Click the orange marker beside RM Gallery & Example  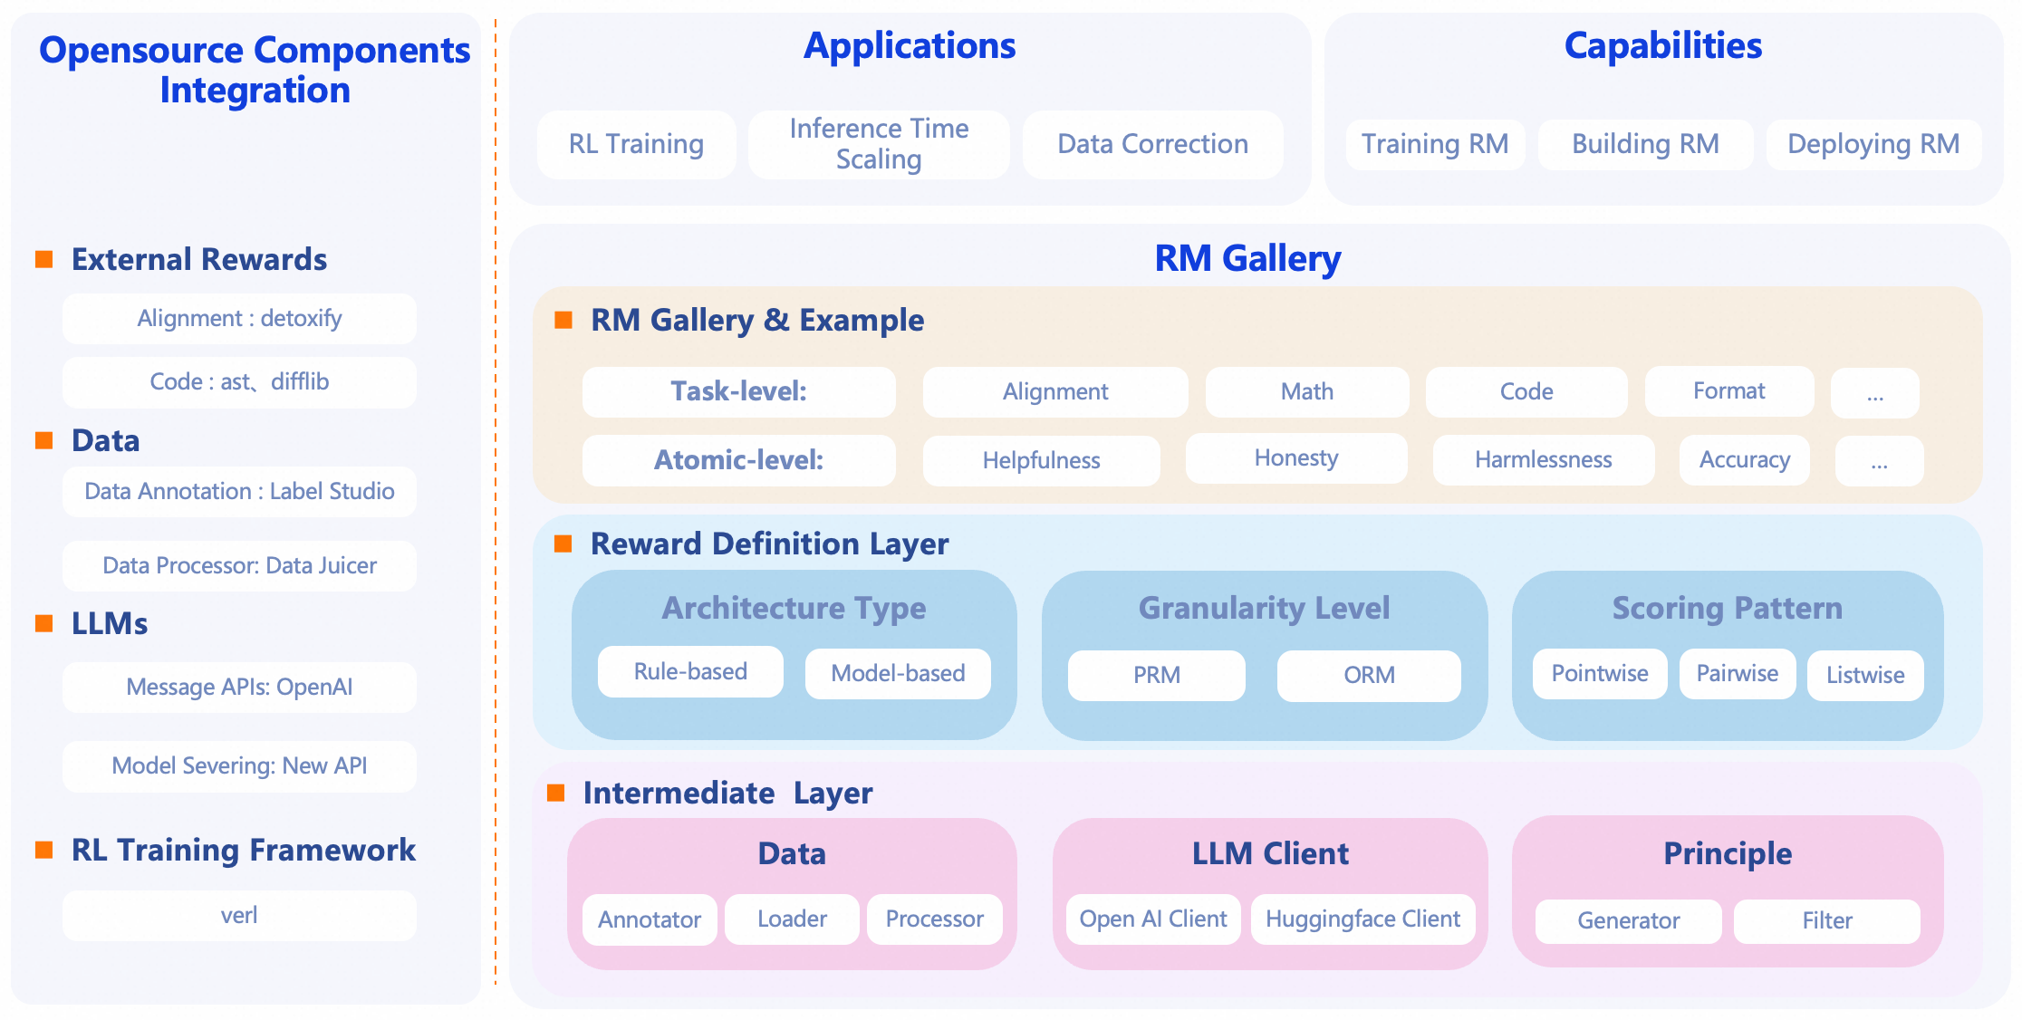pos(563,319)
